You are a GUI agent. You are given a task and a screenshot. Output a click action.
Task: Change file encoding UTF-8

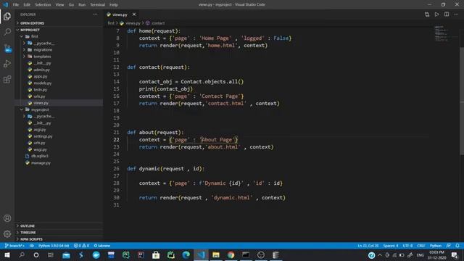pos(407,246)
